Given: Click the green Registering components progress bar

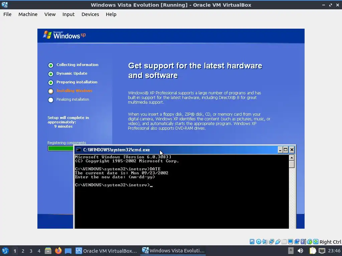Looking at the screenshot, I should point(61,148).
